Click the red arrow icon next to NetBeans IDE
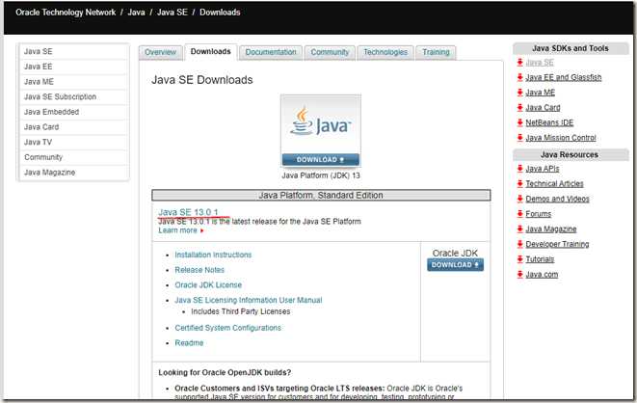This screenshot has height=403, width=637. (519, 122)
